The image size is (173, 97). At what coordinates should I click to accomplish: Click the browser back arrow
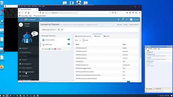pyautogui.click(x=20, y=13)
